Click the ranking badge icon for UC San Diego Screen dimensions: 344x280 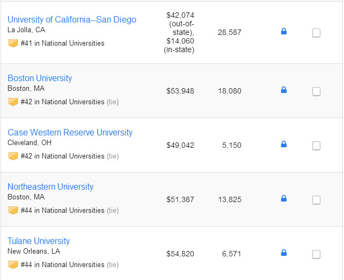pyautogui.click(x=13, y=43)
